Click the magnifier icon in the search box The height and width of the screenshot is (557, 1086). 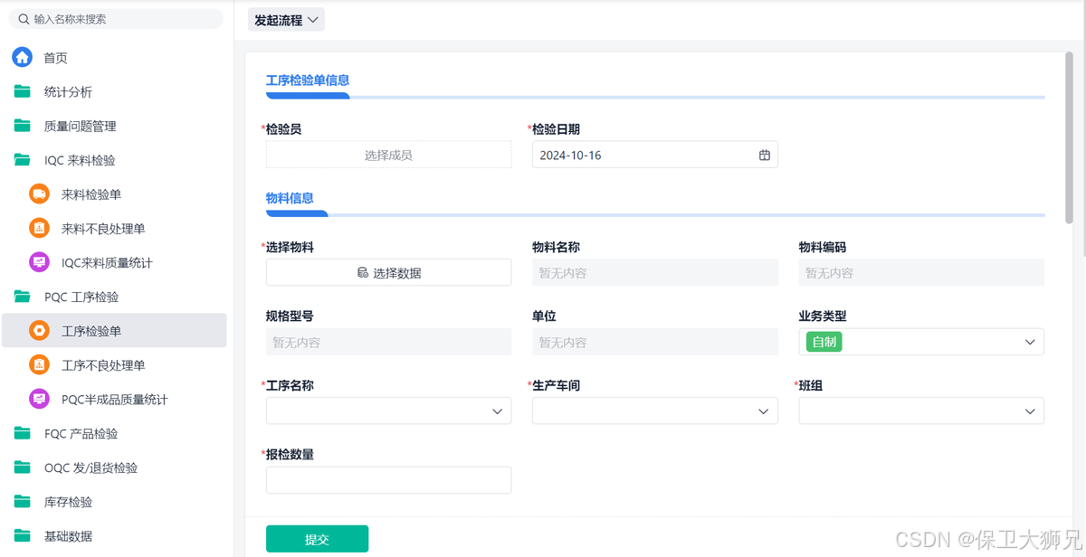pos(24,19)
